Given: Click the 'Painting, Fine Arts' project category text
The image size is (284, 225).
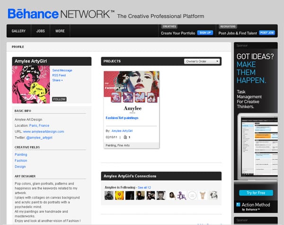Looking at the screenshot, I should 117,146.
